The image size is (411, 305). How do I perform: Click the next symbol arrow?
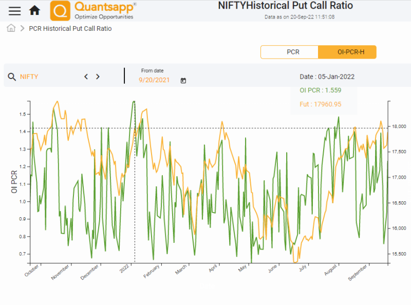coord(98,76)
